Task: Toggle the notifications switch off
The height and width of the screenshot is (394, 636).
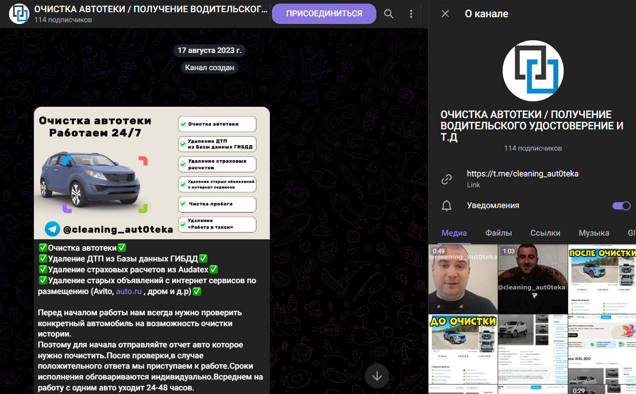Action: pyautogui.click(x=622, y=206)
